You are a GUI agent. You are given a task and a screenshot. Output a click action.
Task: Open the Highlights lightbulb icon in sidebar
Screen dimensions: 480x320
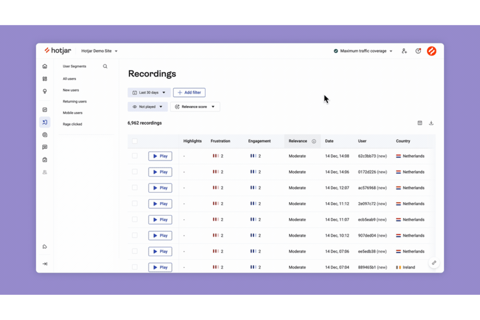point(45,91)
